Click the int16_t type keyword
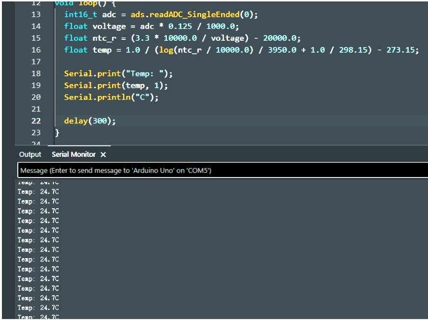The image size is (428, 320). (x=81, y=14)
